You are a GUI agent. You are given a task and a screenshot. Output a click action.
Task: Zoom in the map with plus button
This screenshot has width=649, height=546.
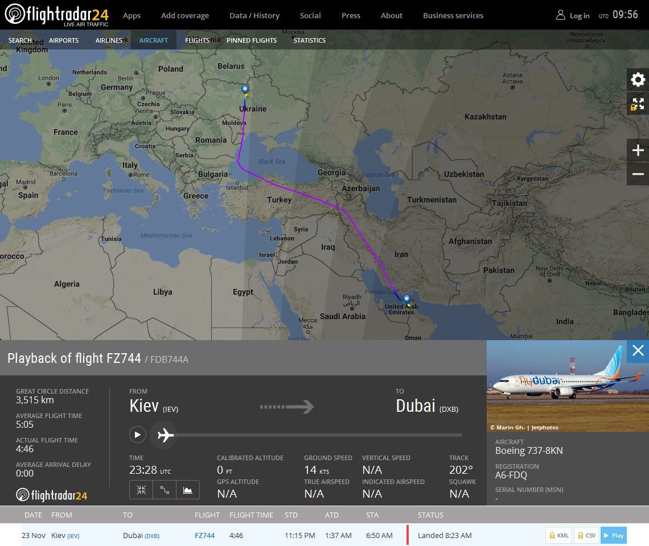(638, 151)
